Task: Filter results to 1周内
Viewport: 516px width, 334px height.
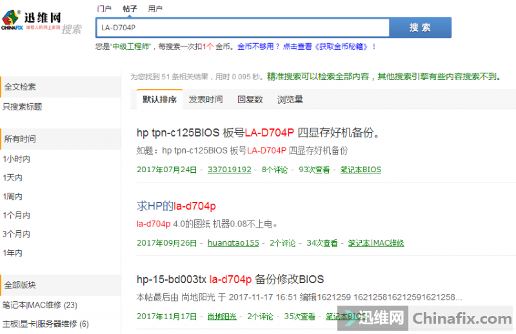Action: pyautogui.click(x=12, y=197)
